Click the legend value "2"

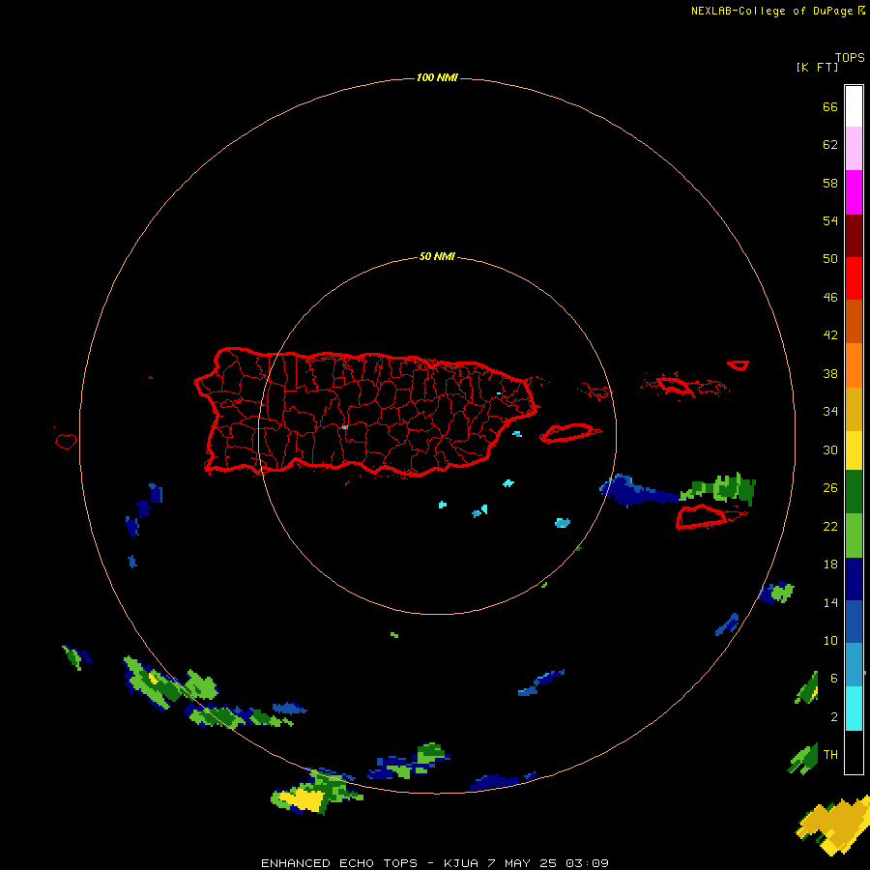pyautogui.click(x=834, y=717)
